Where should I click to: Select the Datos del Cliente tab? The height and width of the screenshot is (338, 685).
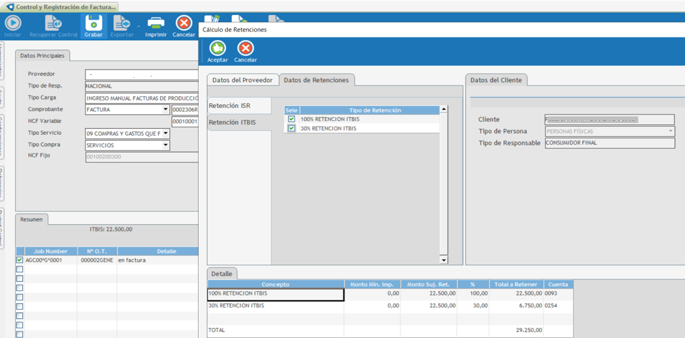496,80
